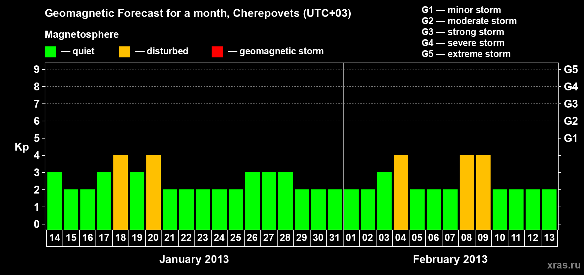This screenshot has width=584, height=275.
Task: Click the 'Kp' axis title
Action: [22, 147]
